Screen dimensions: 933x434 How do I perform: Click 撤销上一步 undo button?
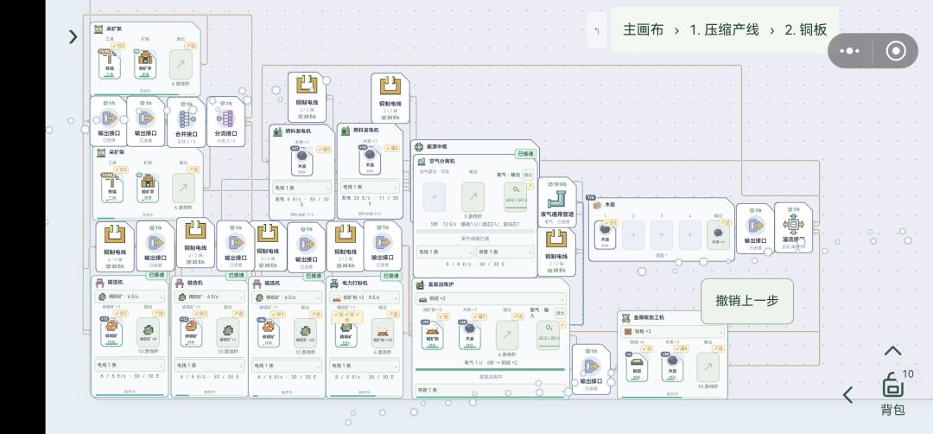(746, 301)
